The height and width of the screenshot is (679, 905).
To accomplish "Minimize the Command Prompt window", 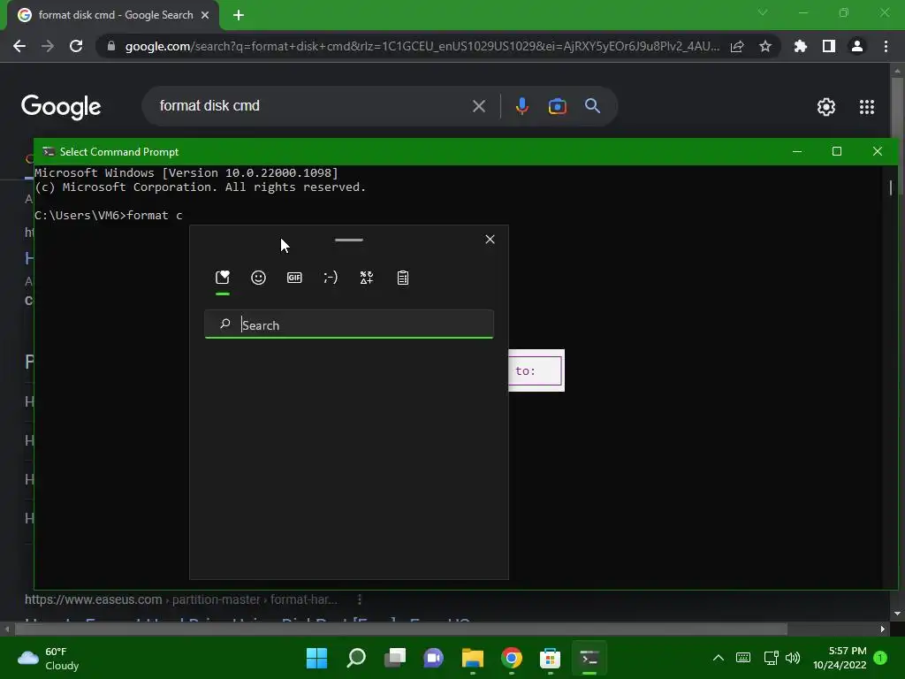I will (797, 151).
